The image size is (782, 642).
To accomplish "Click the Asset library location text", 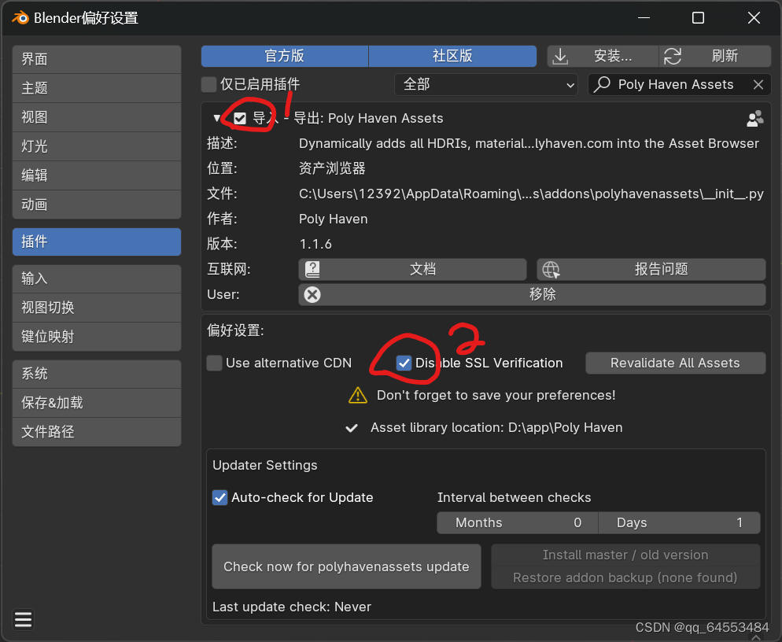I will [496, 427].
